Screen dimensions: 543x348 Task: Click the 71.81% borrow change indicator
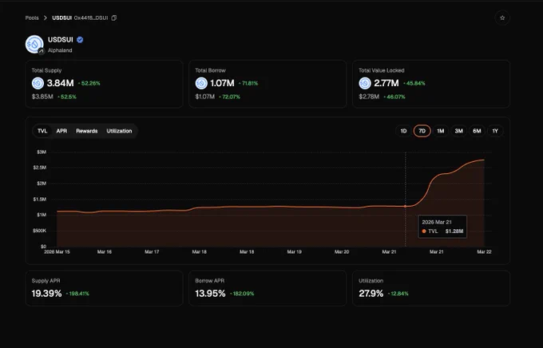pos(248,84)
